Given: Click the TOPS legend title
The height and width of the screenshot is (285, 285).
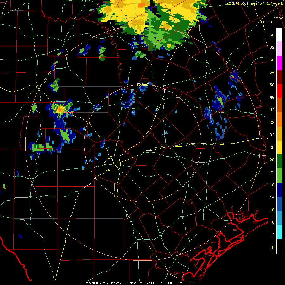Looking at the screenshot, I should pyautogui.click(x=278, y=19).
